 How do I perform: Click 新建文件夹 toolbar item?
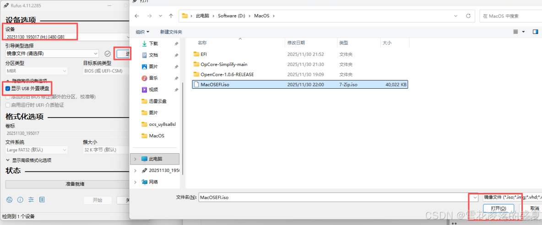tap(171, 32)
